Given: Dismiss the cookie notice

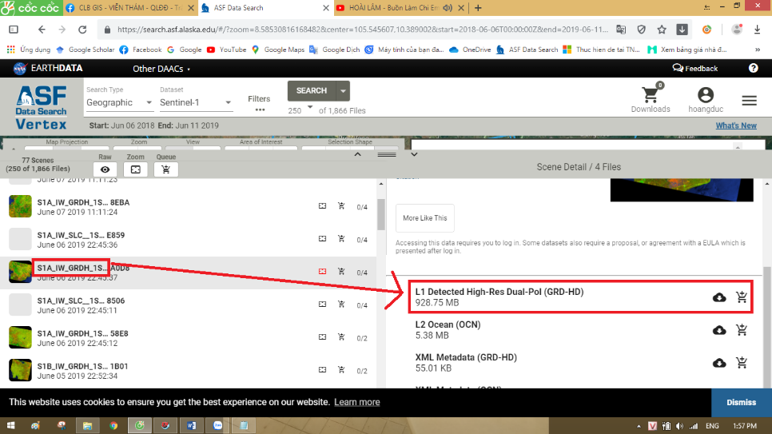Looking at the screenshot, I should [x=741, y=402].
